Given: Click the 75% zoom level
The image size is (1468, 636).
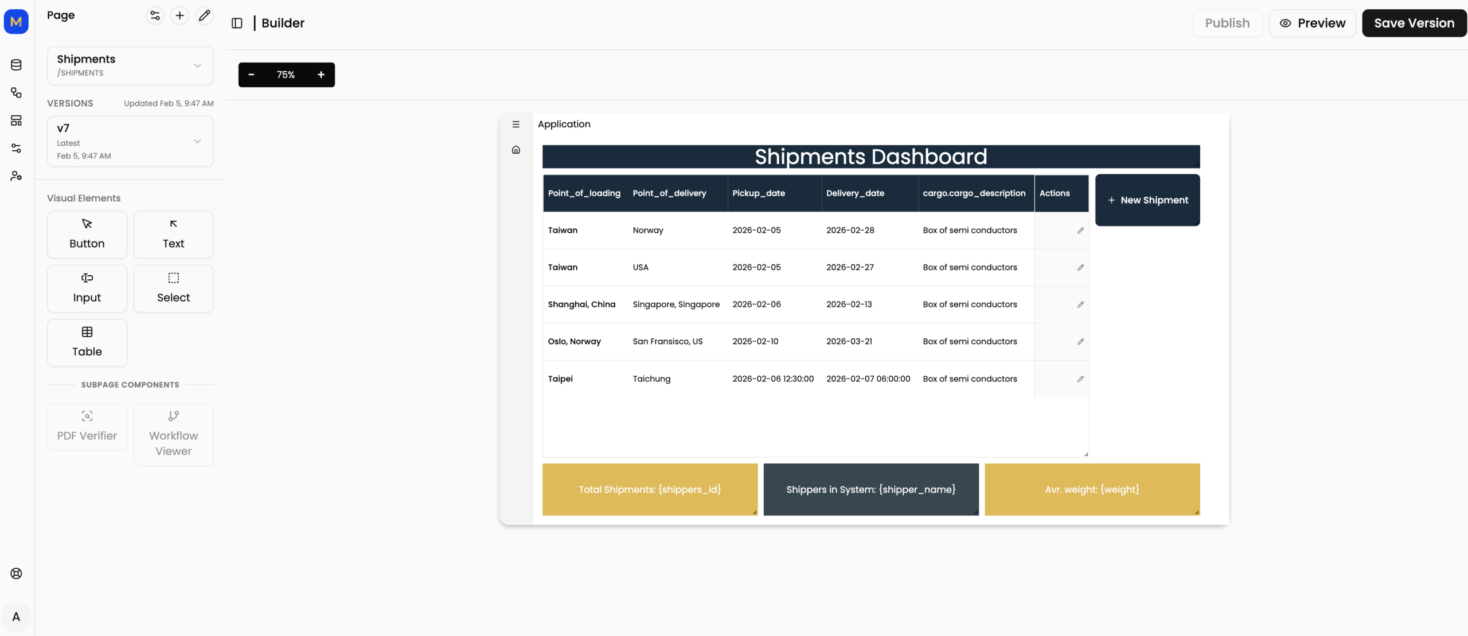Looking at the screenshot, I should coord(286,75).
